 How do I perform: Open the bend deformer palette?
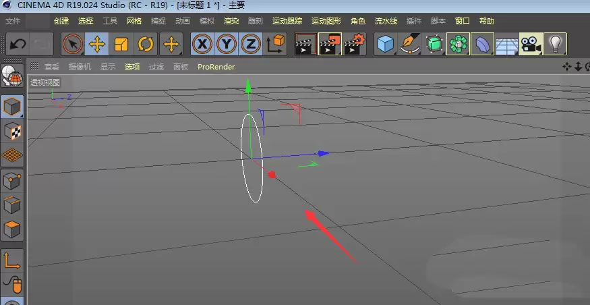point(482,45)
